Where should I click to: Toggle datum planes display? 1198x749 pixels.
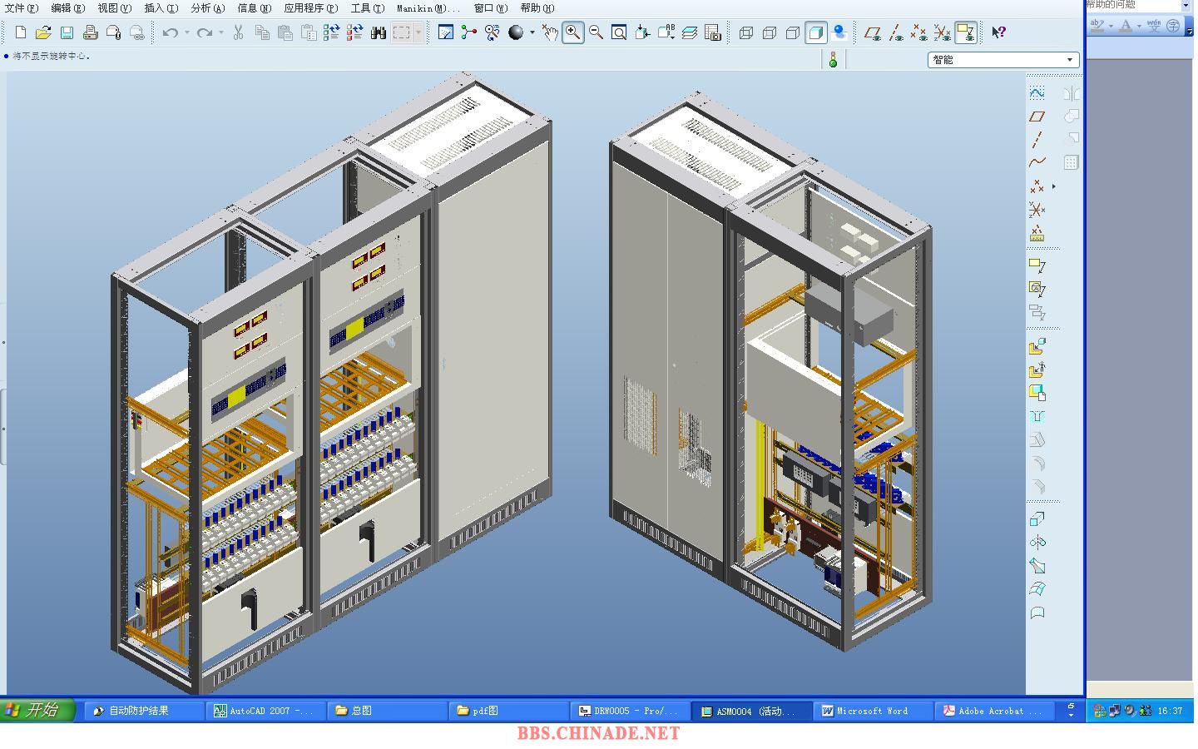(872, 32)
